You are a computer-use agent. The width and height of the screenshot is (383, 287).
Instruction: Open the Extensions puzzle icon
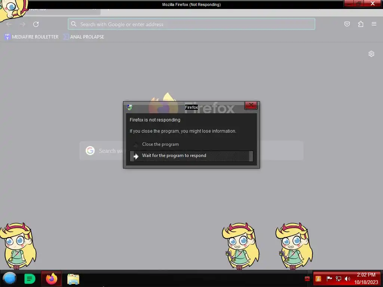[361, 24]
